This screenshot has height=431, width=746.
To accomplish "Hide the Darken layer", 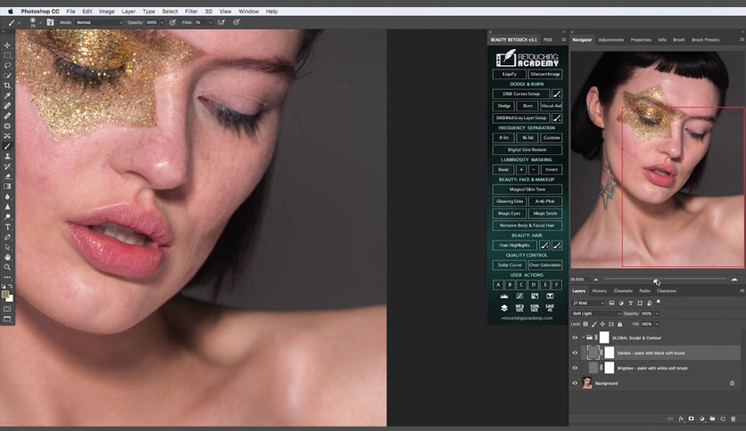I will point(575,354).
